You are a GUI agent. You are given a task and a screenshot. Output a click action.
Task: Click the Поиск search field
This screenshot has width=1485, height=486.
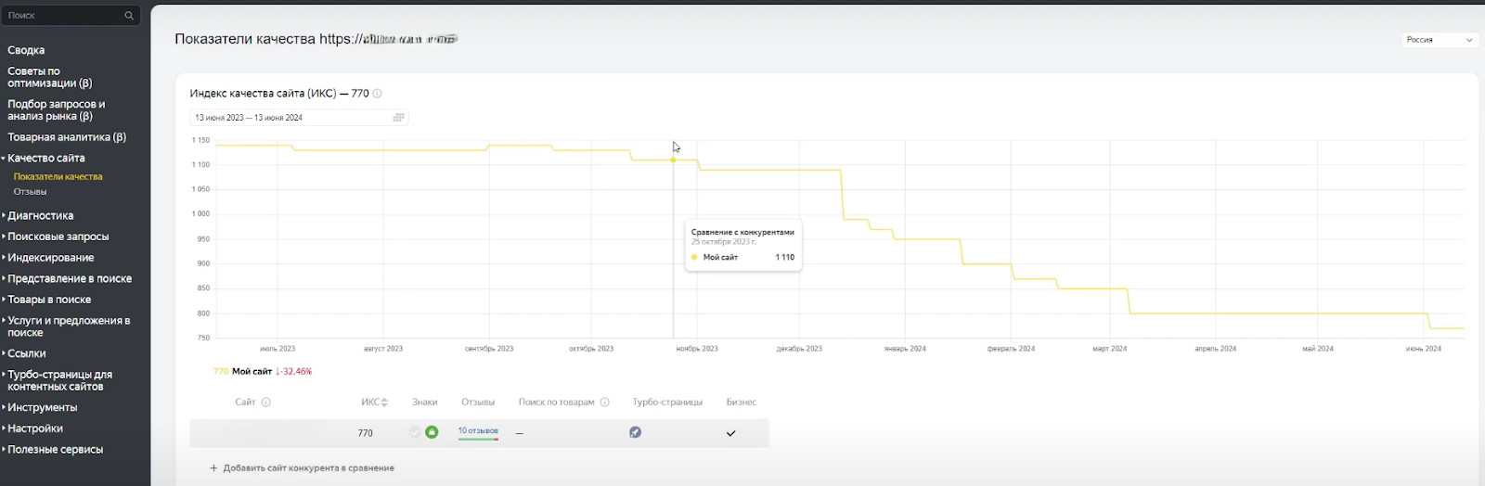pyautogui.click(x=63, y=16)
